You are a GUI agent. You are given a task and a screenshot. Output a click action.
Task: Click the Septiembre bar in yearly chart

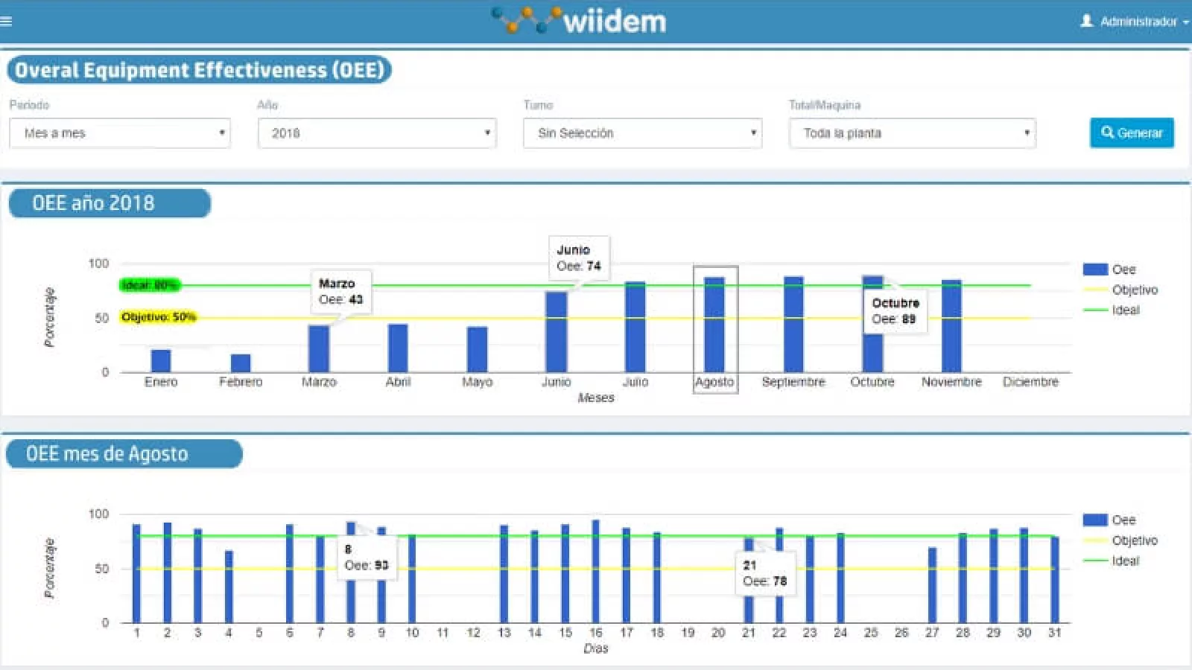[793, 325]
